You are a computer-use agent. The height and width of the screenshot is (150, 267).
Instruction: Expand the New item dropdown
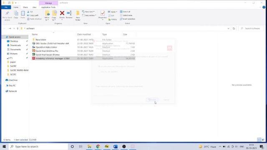tap(94, 12)
